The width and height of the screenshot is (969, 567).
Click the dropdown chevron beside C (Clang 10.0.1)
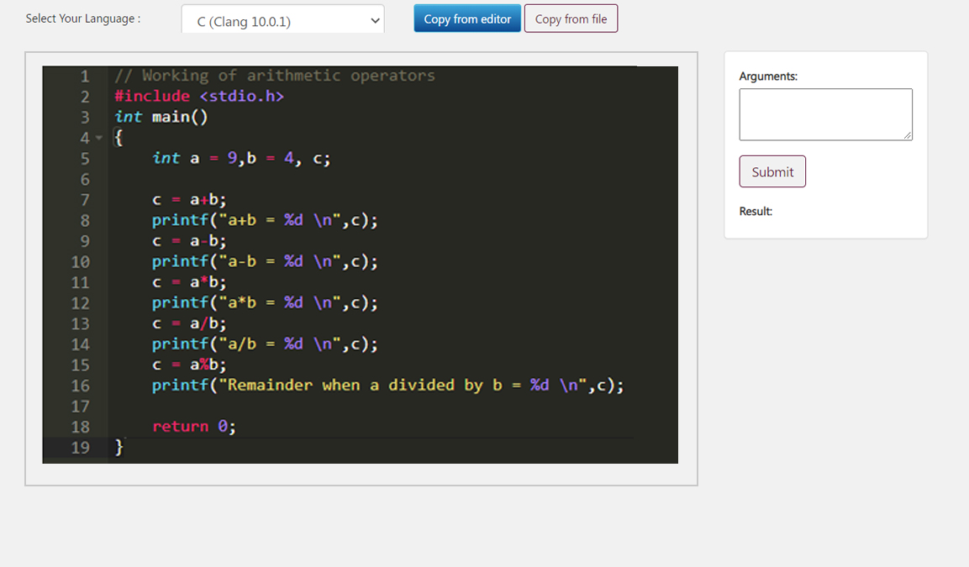pyautogui.click(x=375, y=21)
